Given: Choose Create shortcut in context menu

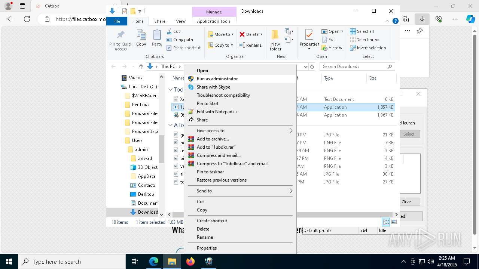Looking at the screenshot, I should click(x=240, y=220).
